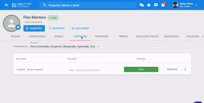Click the Descrição column header

(21, 59)
